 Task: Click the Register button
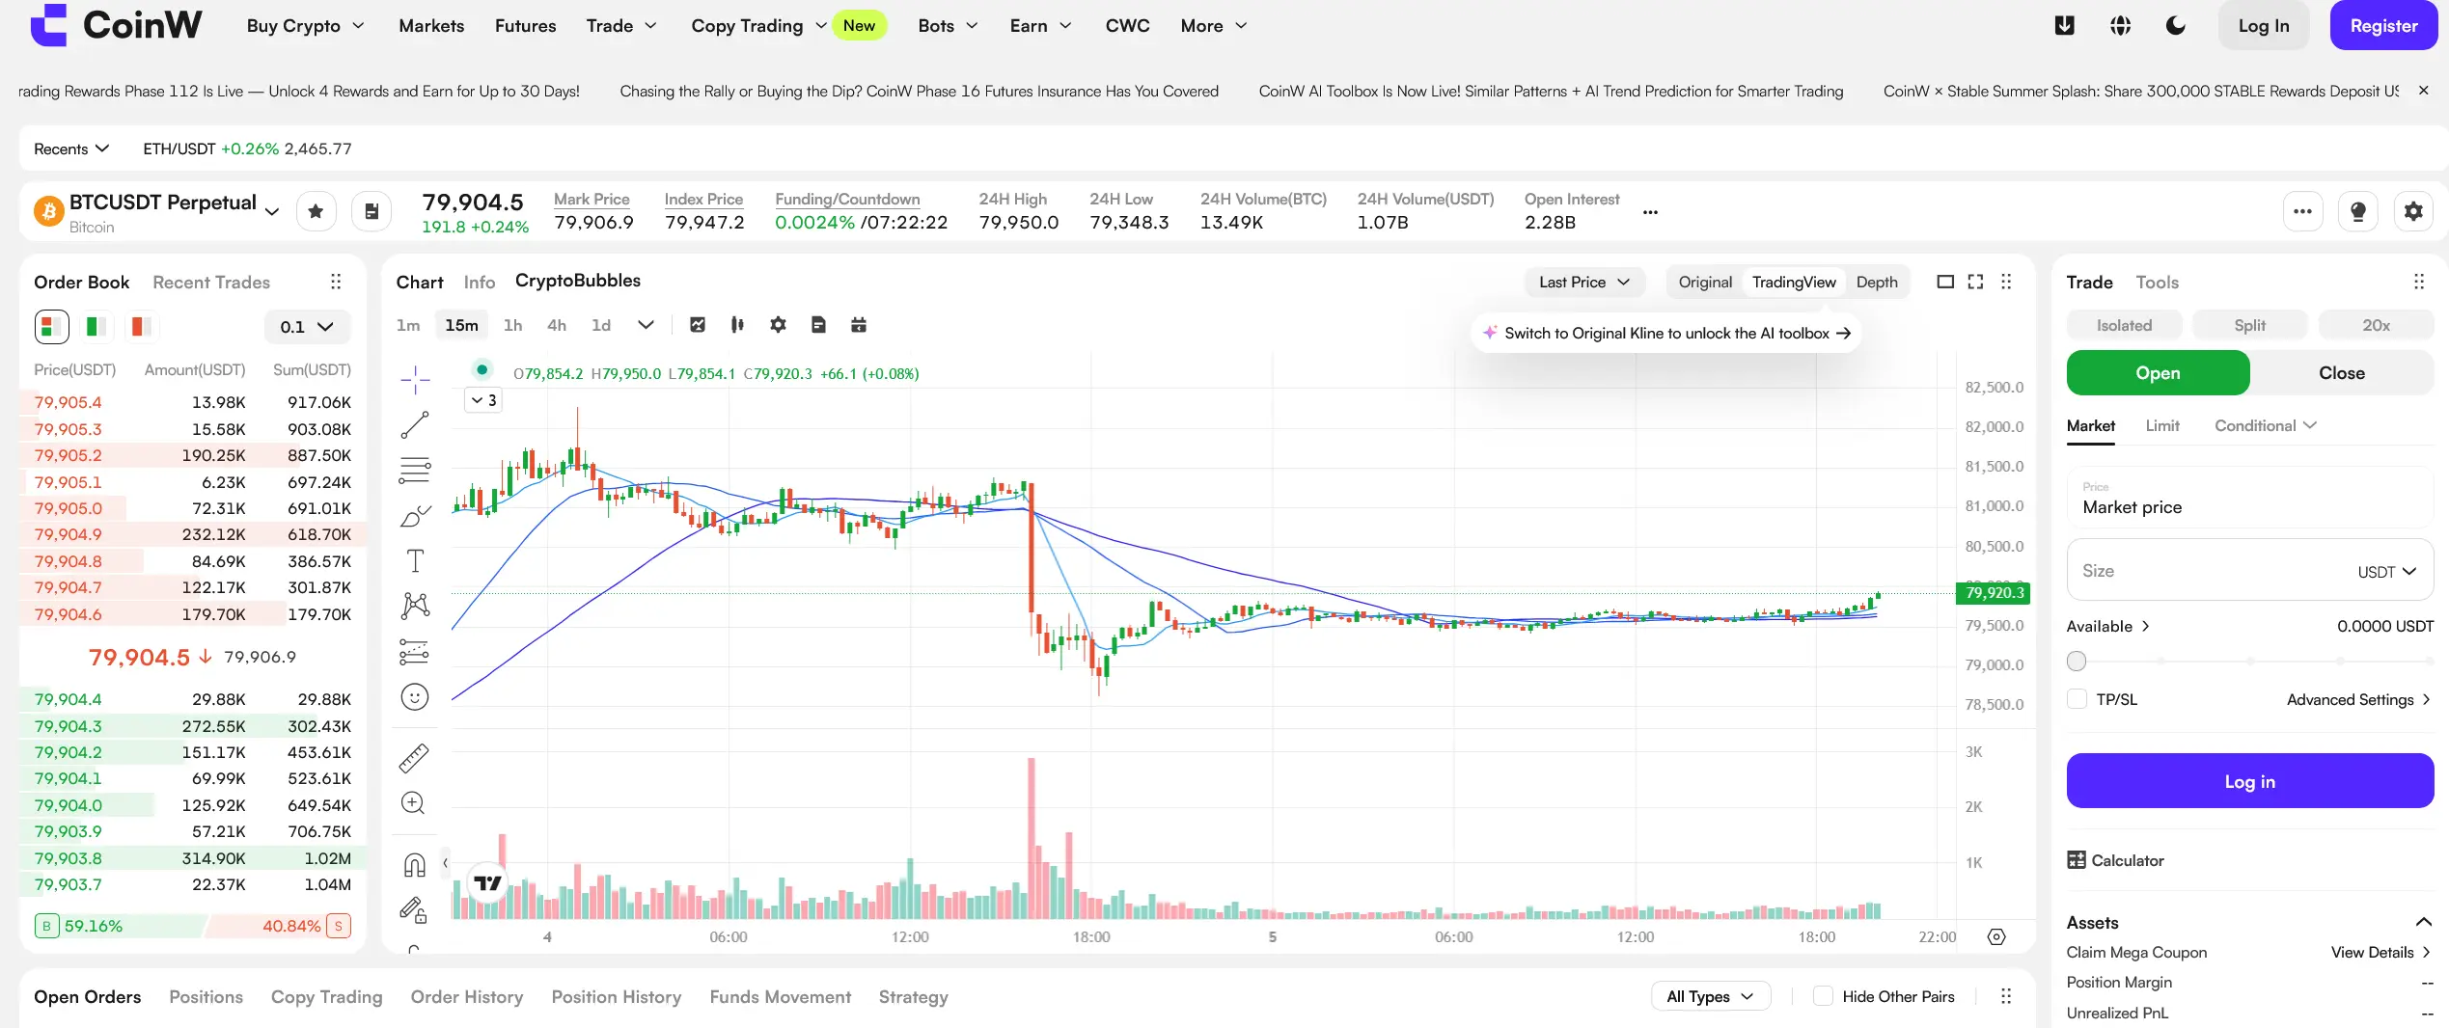coord(2383,26)
